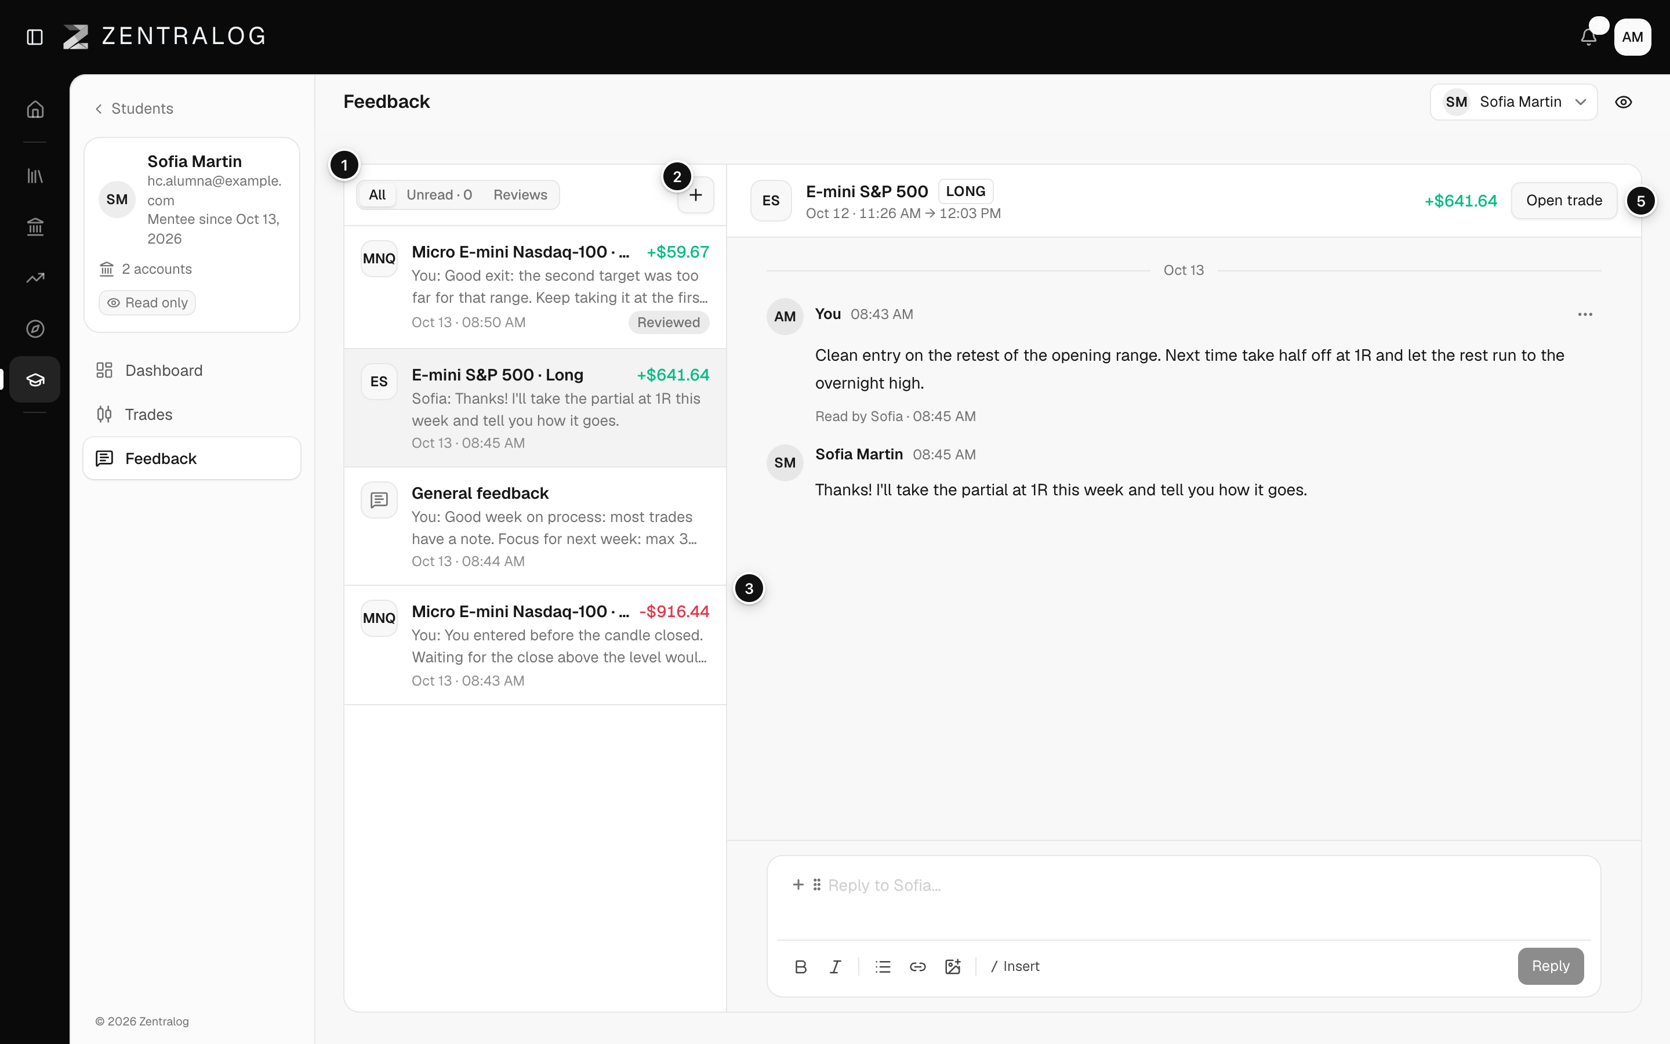This screenshot has width=1670, height=1044.
Task: Select Feedback in student menu
Action: [x=192, y=458]
